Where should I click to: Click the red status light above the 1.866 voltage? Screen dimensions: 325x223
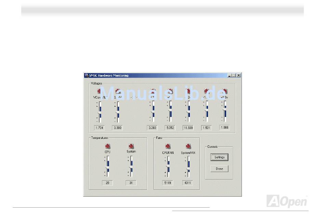click(x=224, y=91)
